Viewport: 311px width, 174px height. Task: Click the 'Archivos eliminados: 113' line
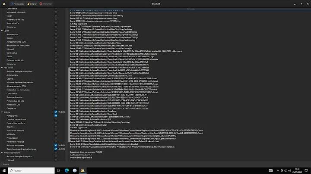81,155
